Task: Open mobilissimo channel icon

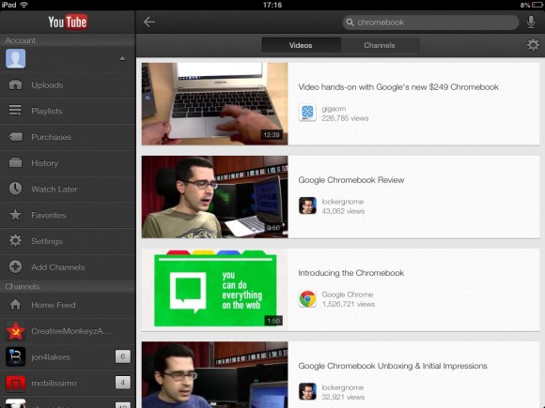Action: (16, 383)
